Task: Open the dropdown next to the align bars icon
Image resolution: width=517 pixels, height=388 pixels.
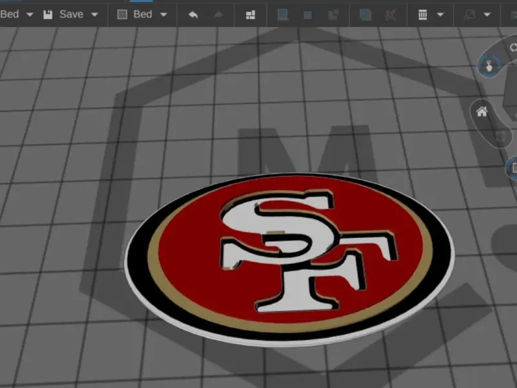Action: click(x=440, y=14)
